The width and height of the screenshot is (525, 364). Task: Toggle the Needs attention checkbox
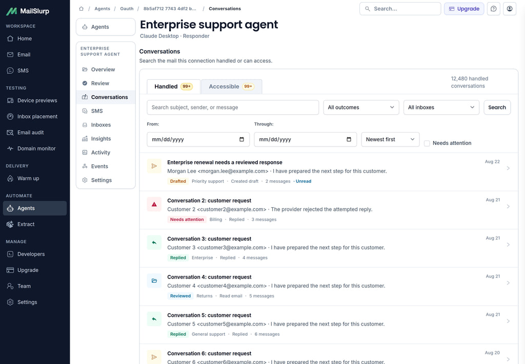point(427,143)
